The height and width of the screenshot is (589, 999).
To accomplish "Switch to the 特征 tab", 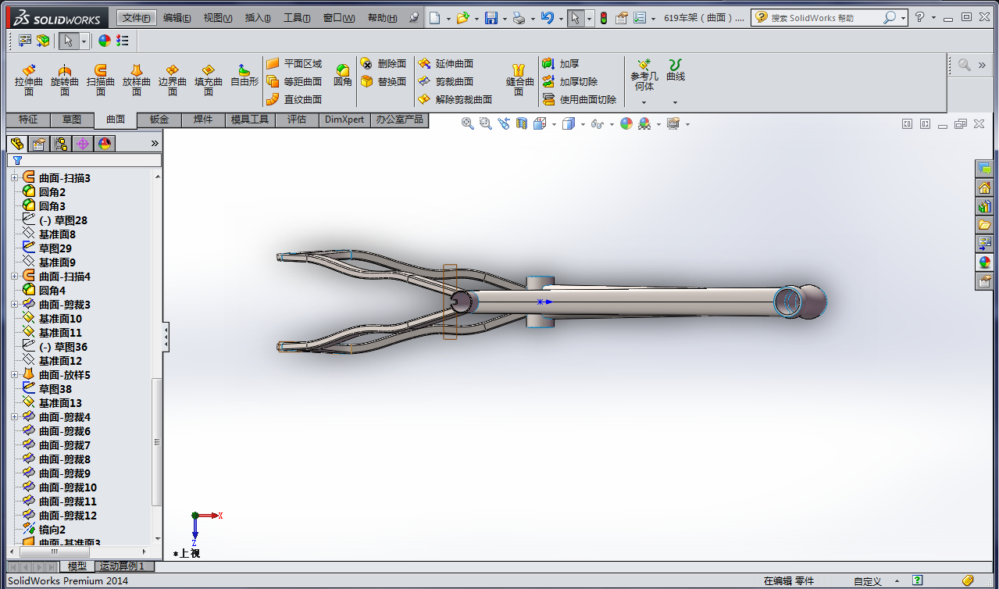I will coord(28,120).
